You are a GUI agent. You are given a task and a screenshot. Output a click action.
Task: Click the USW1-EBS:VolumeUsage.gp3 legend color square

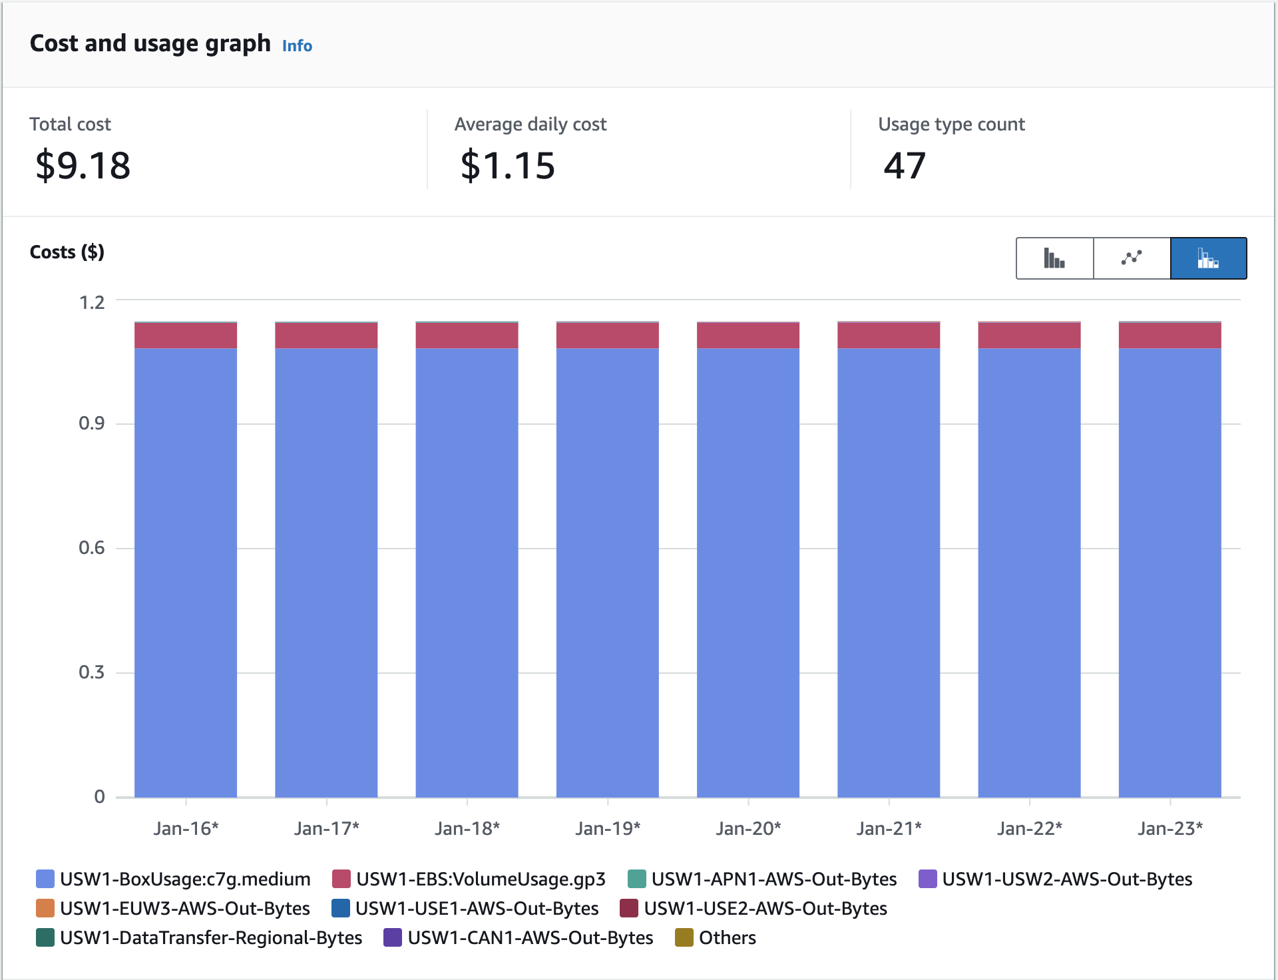[x=341, y=879]
